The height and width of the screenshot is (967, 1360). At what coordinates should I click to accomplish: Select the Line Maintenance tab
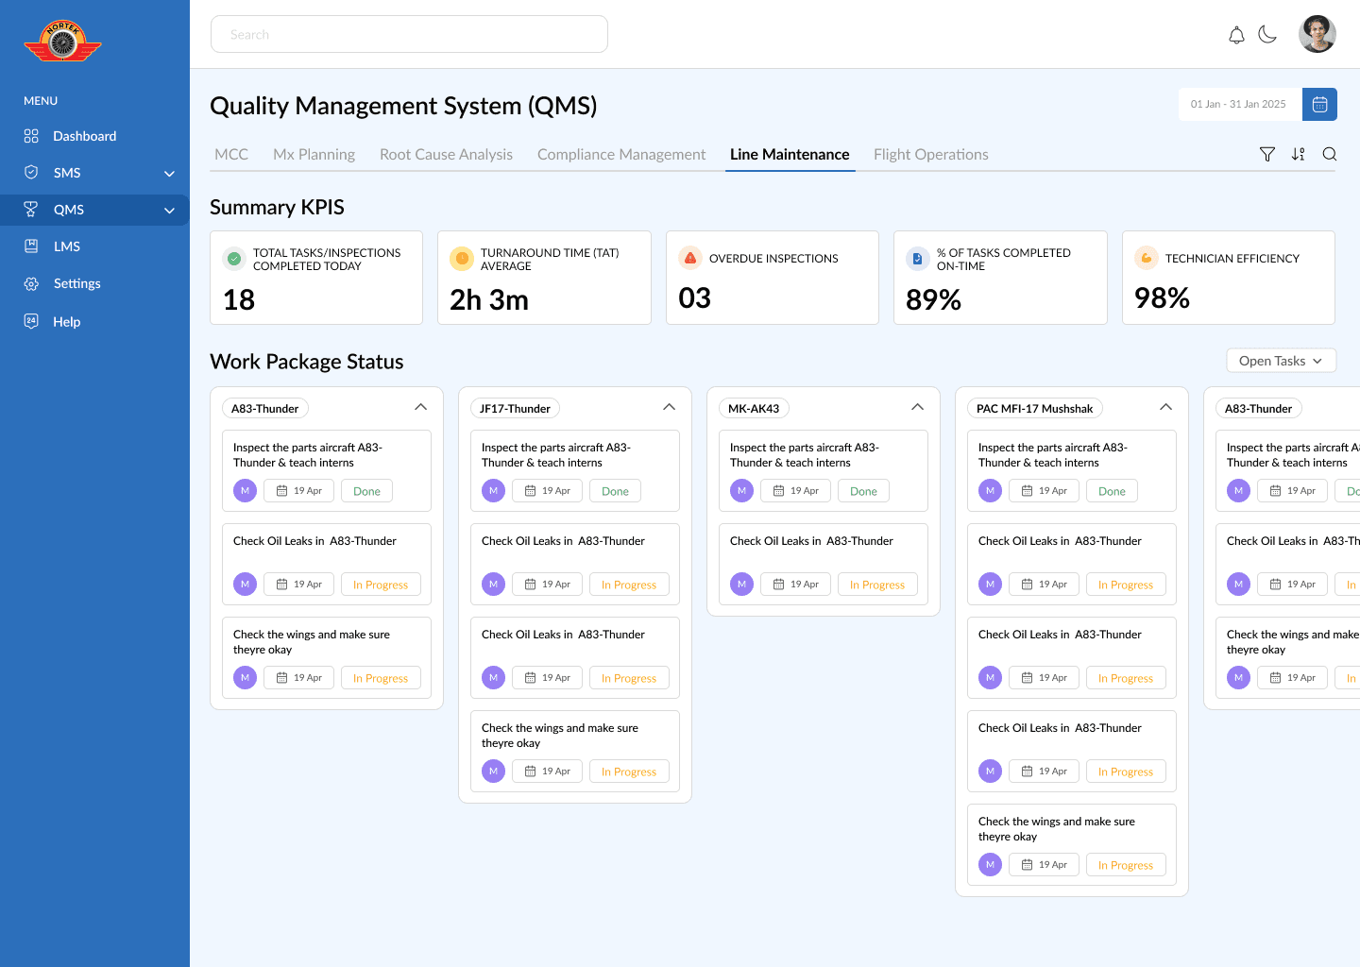[790, 154]
